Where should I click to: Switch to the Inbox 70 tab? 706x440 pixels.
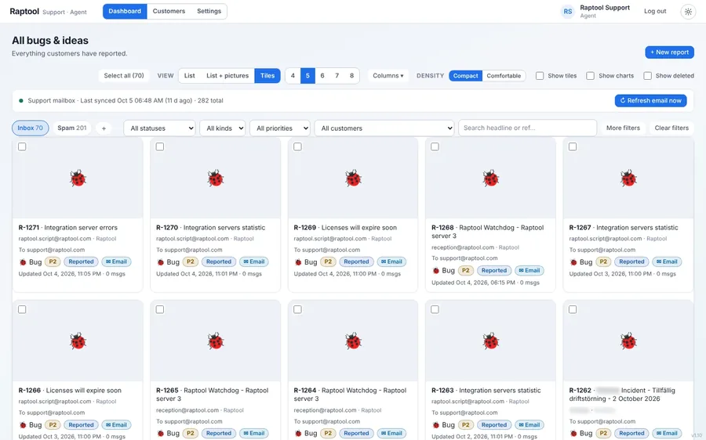pyautogui.click(x=30, y=128)
